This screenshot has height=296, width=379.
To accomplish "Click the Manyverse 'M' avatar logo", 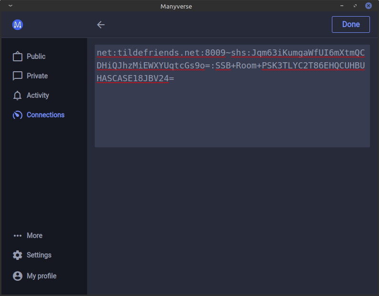I will [18, 25].
